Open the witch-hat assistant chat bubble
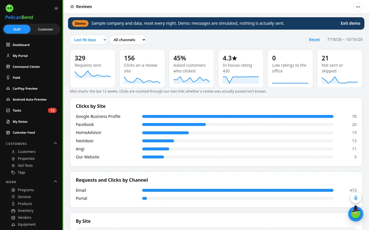This screenshot has width=369, height=230. 356,214
